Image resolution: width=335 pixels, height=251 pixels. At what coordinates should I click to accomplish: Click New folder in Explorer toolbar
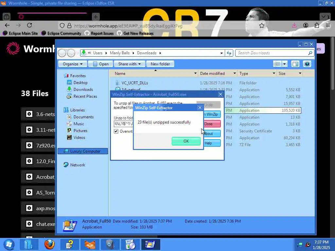[x=160, y=64]
